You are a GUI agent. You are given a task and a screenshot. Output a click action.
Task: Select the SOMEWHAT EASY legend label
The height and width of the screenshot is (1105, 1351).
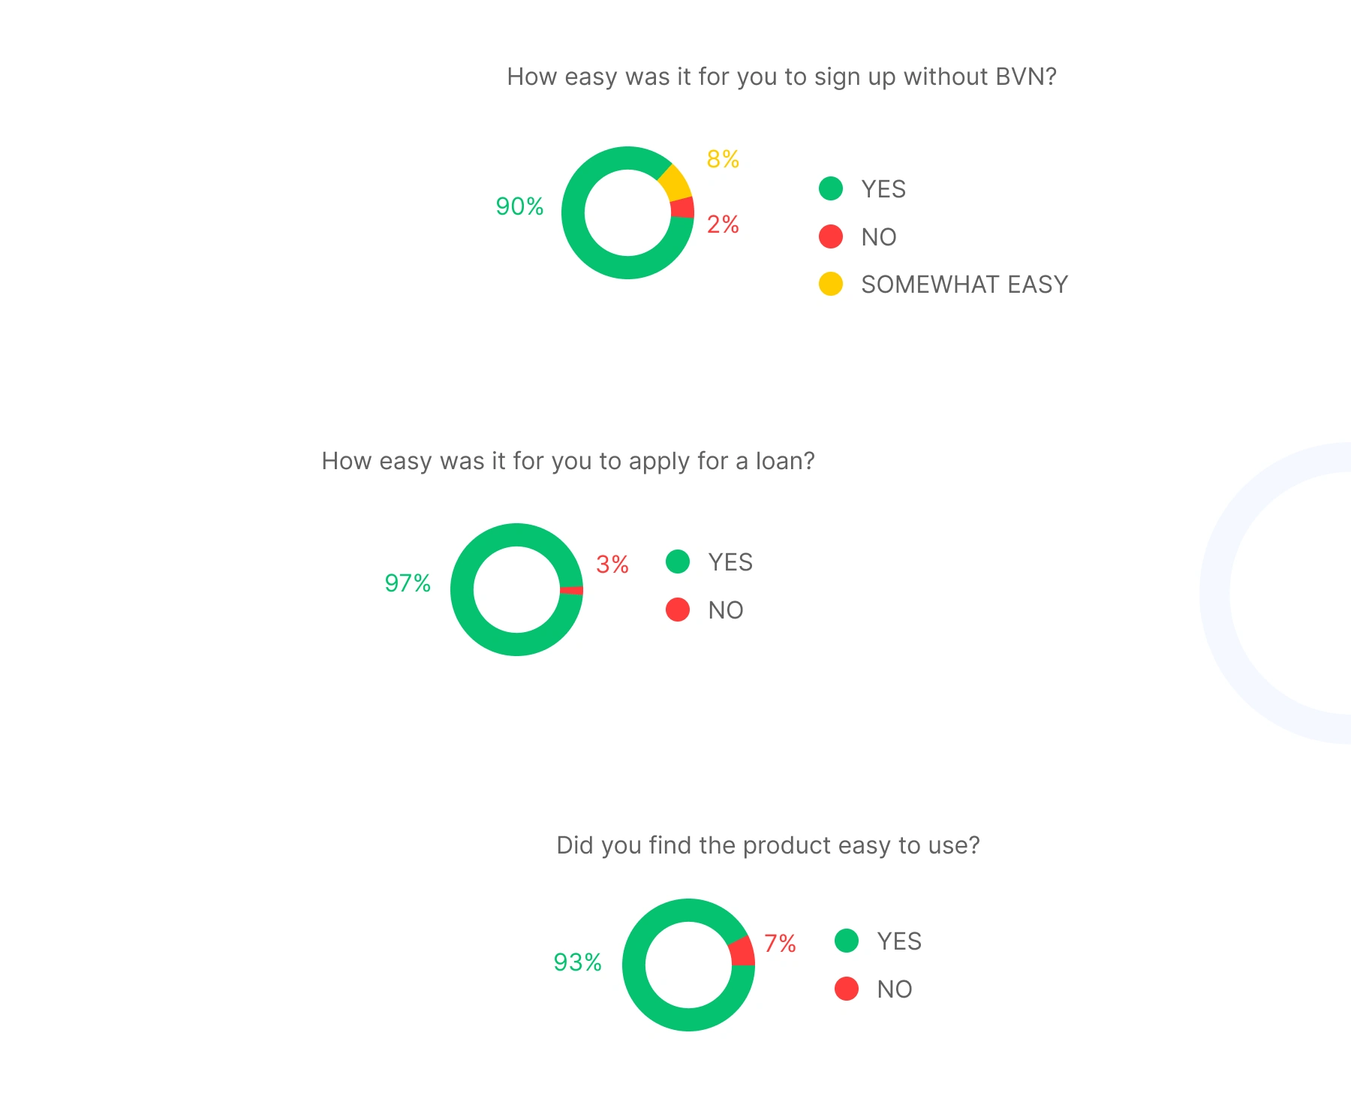pos(964,285)
